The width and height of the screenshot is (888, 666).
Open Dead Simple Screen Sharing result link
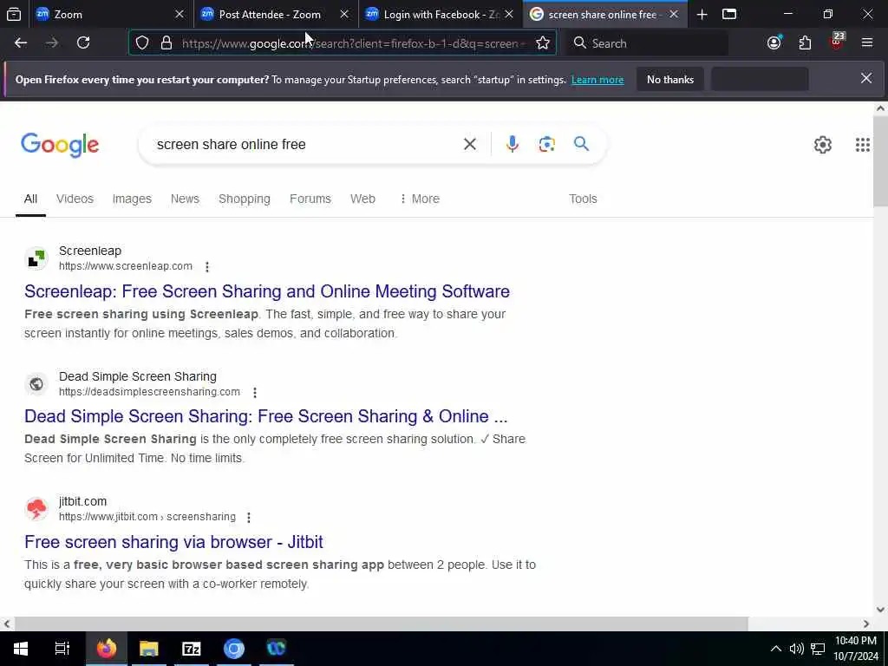pos(265,416)
